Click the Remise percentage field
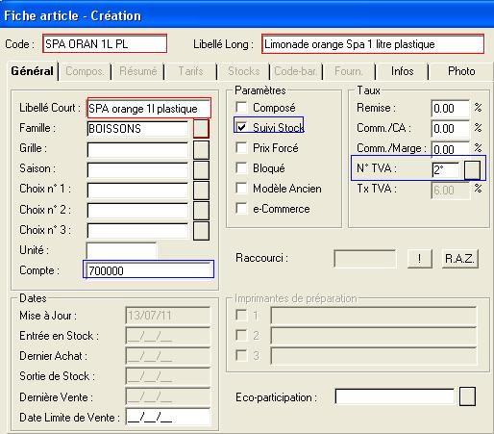 450,109
